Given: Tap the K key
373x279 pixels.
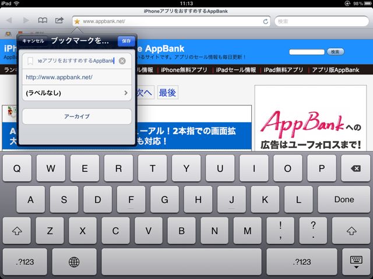Looking at the screenshot, I should [265, 199].
